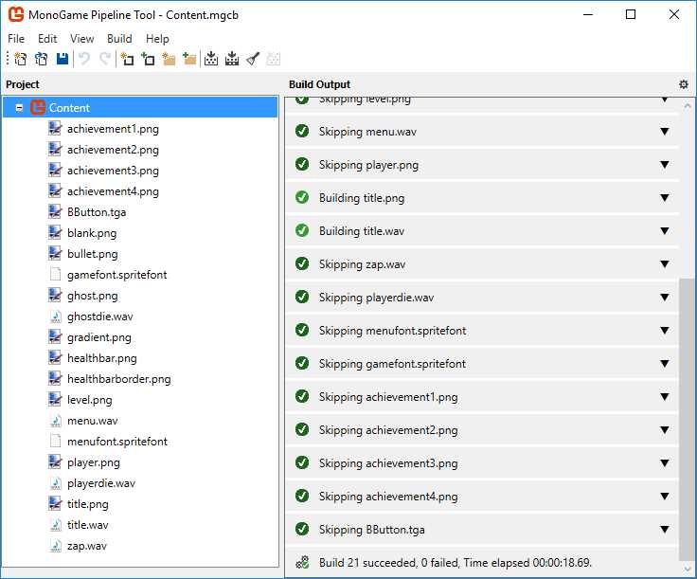Image resolution: width=697 pixels, height=579 pixels.
Task: Click the image icon beside achievement1.png
Action: pos(55,129)
